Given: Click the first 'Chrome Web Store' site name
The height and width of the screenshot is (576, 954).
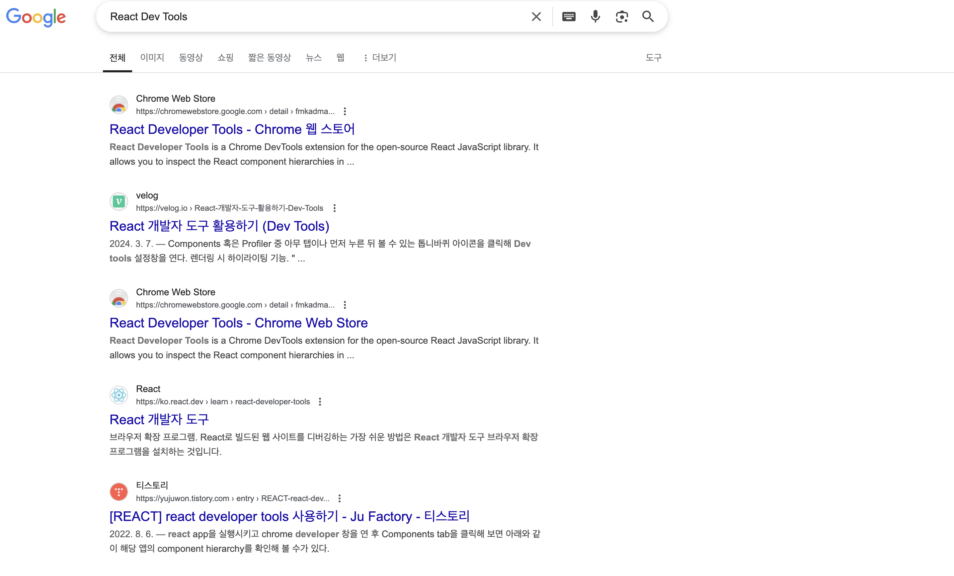Looking at the screenshot, I should [175, 98].
